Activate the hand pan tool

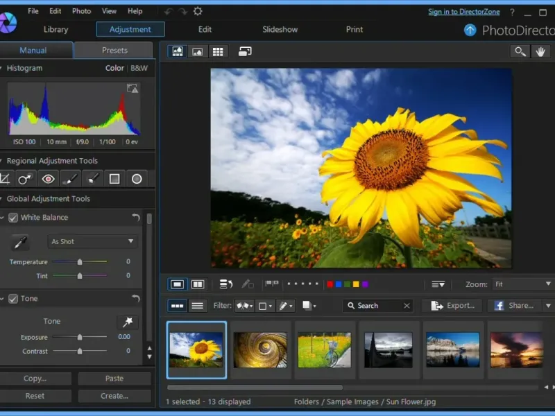click(x=540, y=51)
